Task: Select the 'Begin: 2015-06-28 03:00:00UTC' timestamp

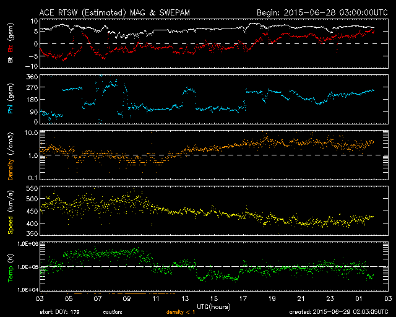Action: tap(322, 12)
